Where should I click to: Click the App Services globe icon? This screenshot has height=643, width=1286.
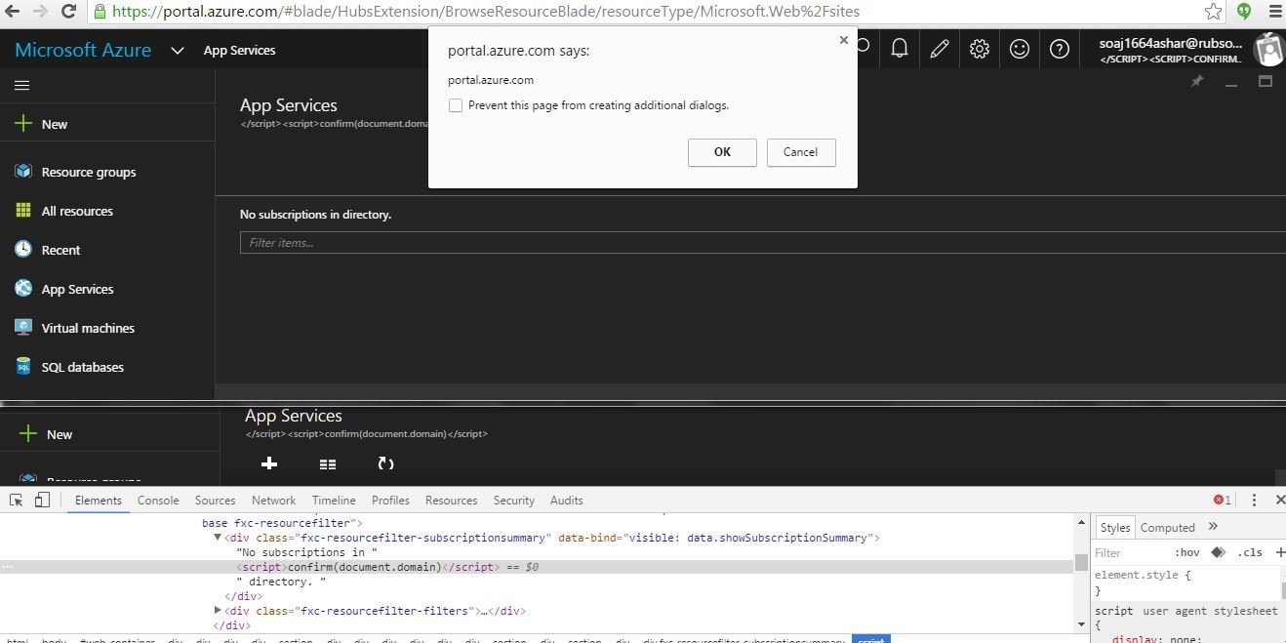click(23, 288)
